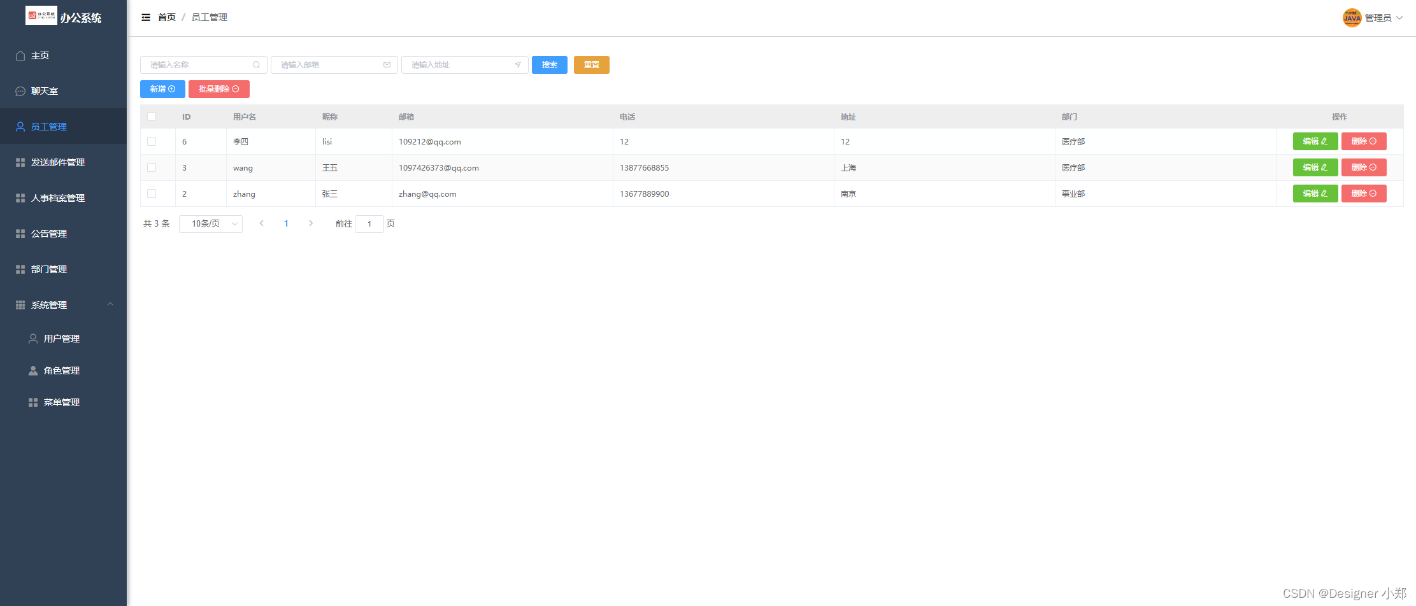Open 人事档案管理 in the sidebar
This screenshot has height=606, width=1416.
[x=57, y=198]
